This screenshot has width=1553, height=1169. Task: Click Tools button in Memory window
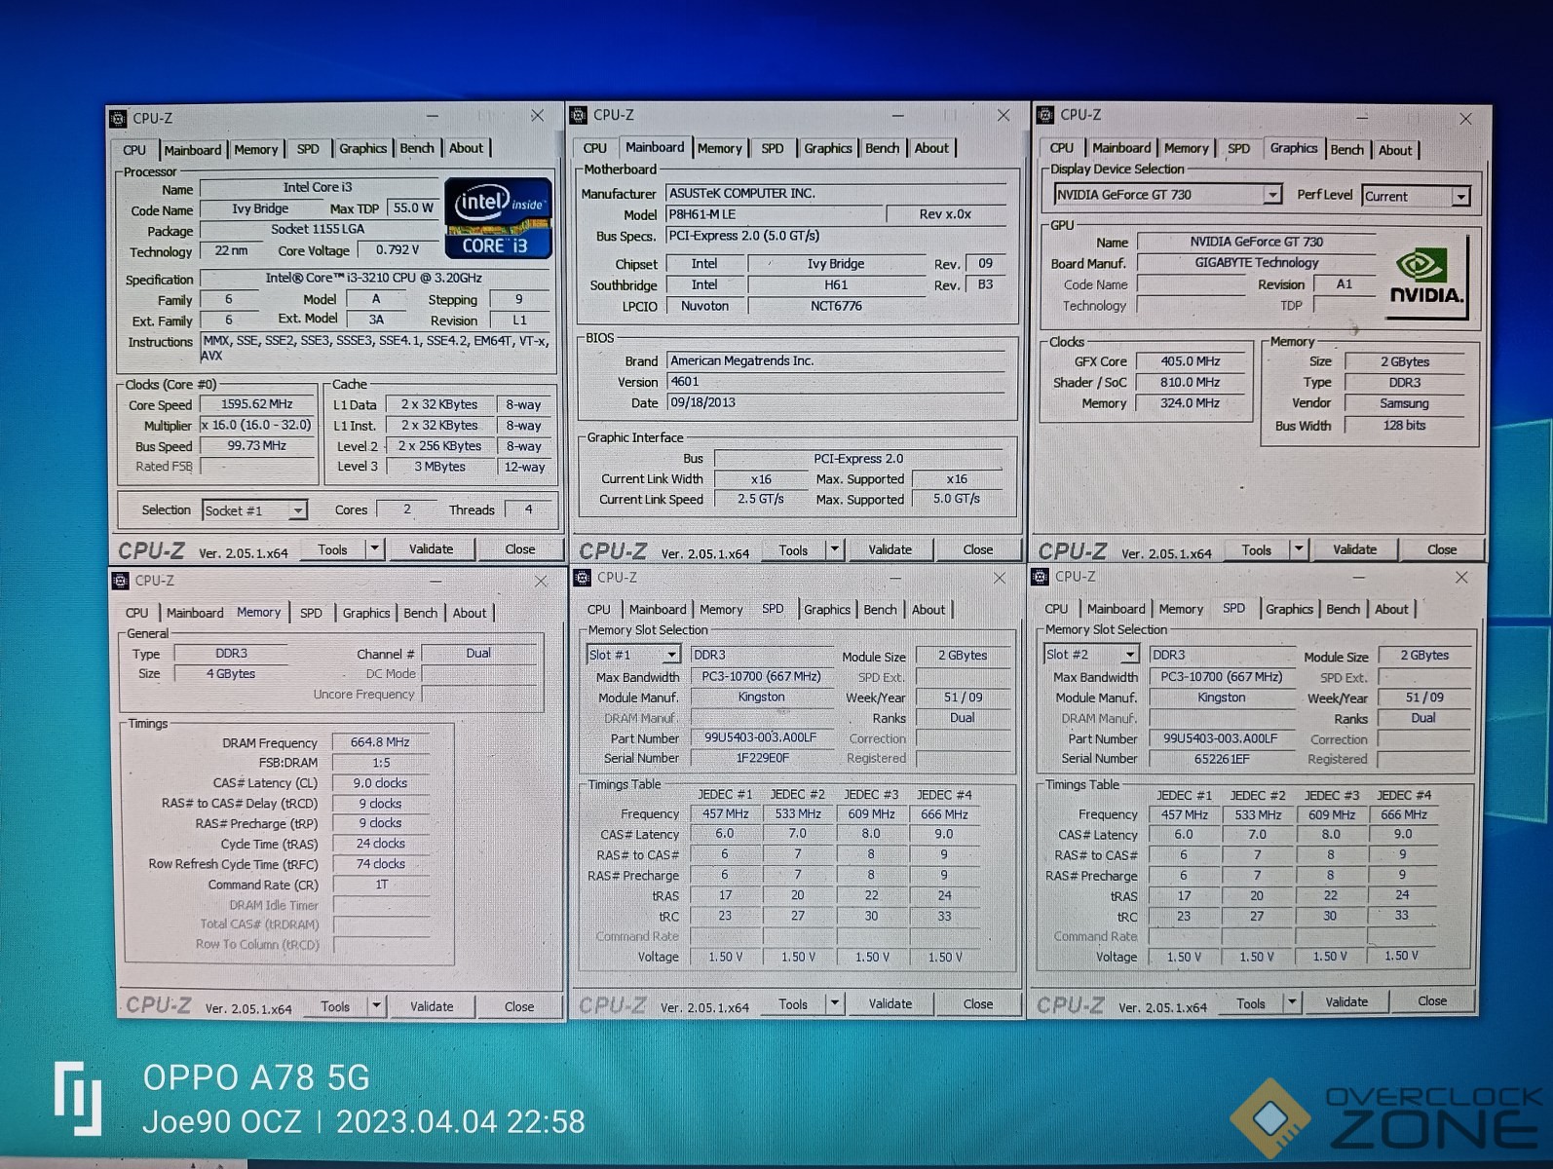tap(335, 1006)
